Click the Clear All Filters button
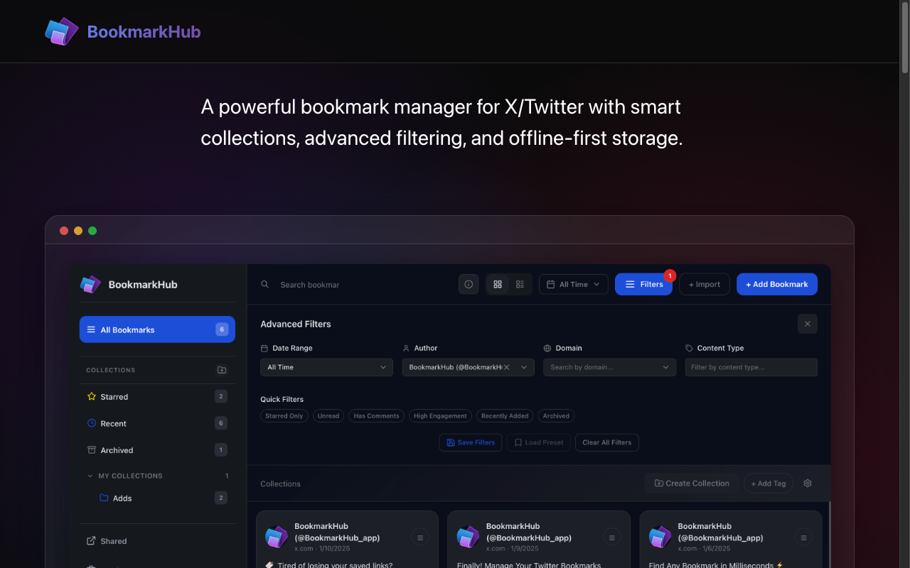 pyautogui.click(x=607, y=442)
